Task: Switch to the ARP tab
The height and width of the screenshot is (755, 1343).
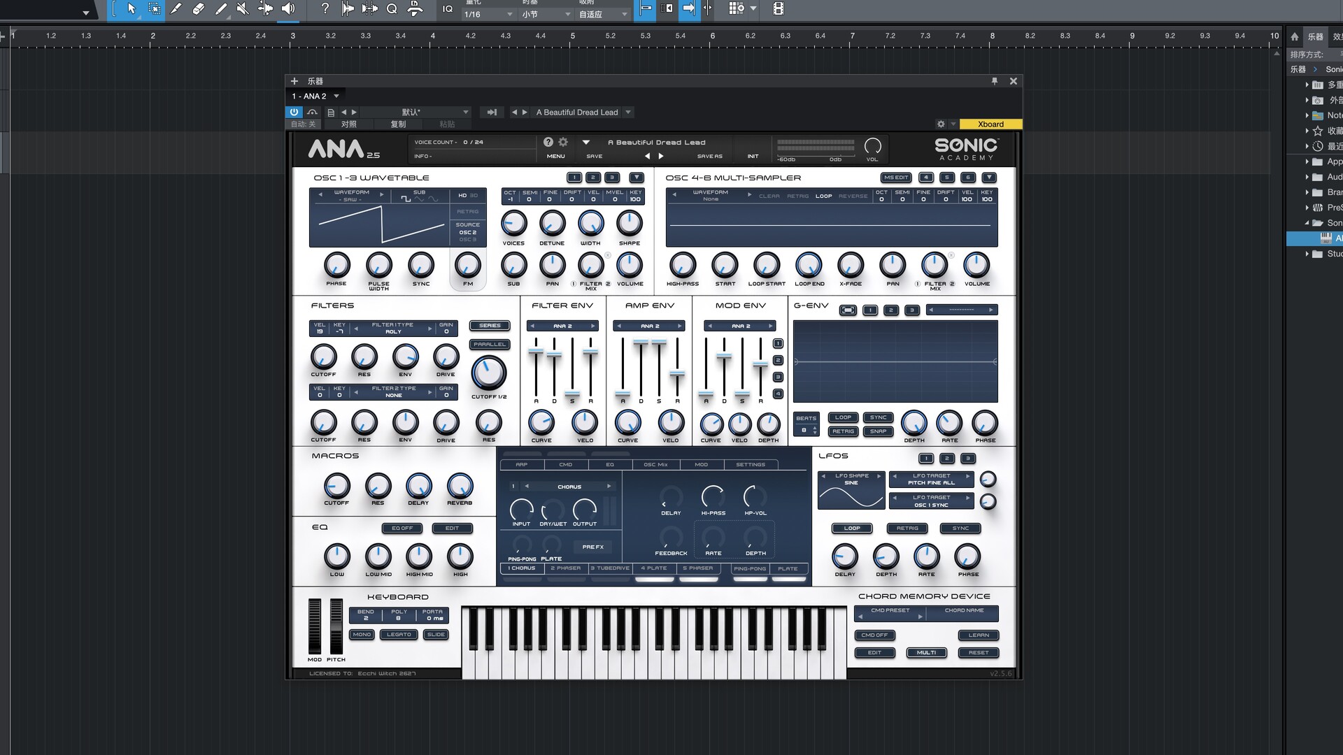Action: [x=521, y=465]
